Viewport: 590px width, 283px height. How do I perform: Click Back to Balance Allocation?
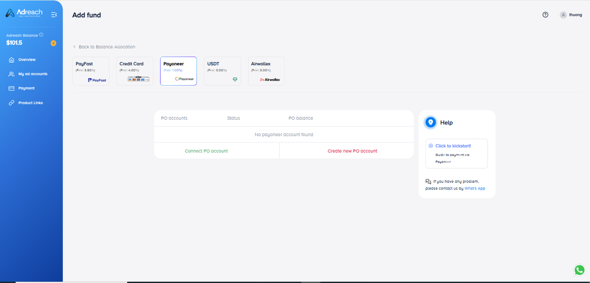[x=106, y=47]
